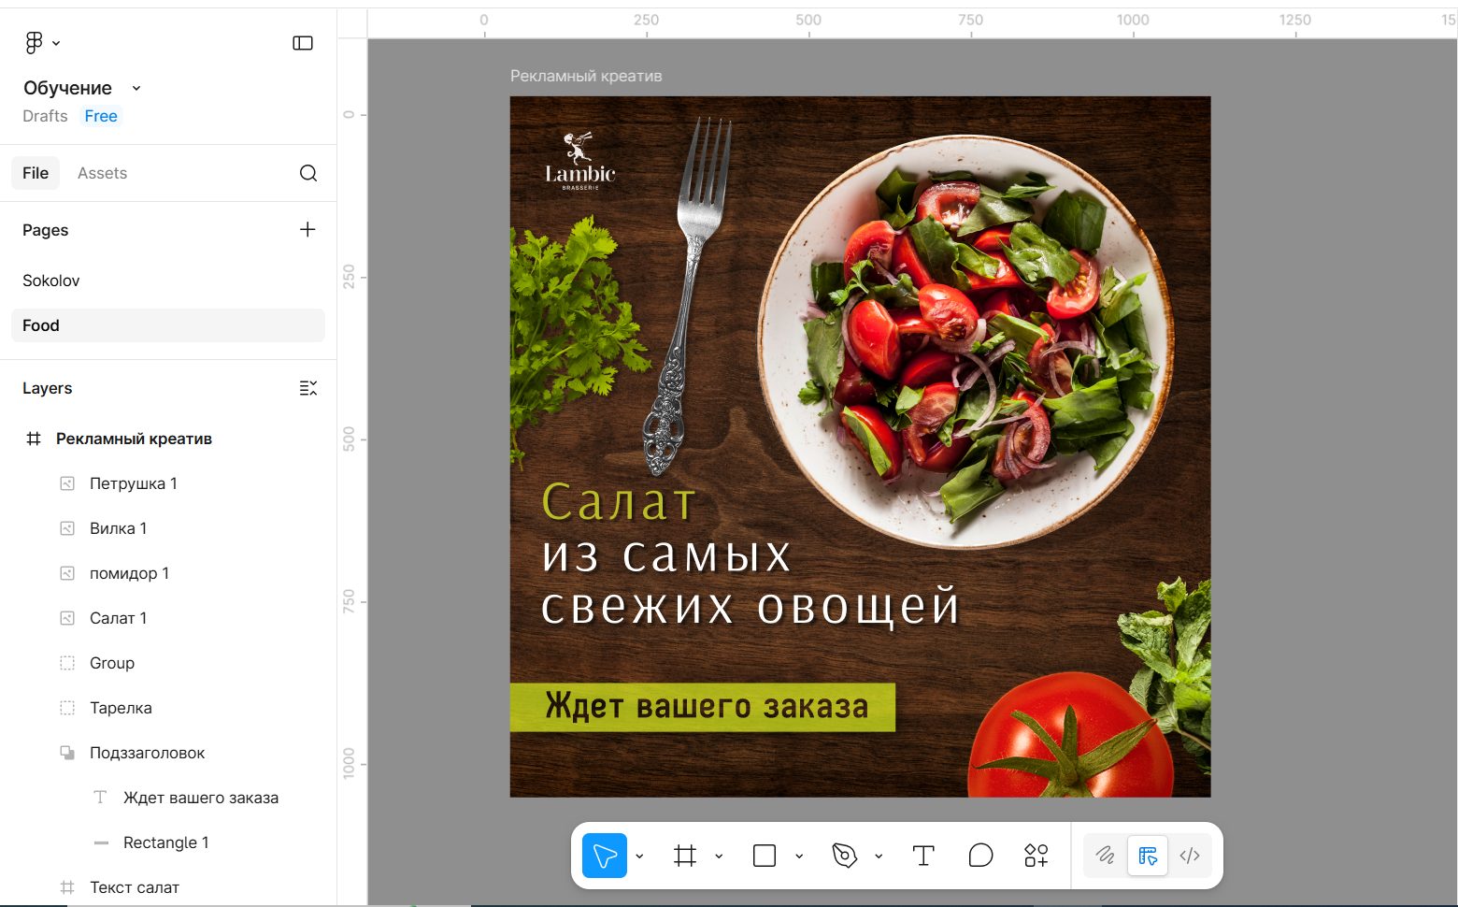Click the Салат heading text on canvas
The image size is (1458, 907).
(x=619, y=502)
